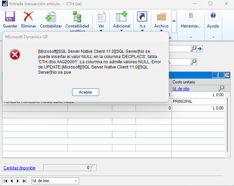This screenshot has height=186, width=234.
Task: Click the second field's magnifier lookup icon
Action: pos(194,62)
